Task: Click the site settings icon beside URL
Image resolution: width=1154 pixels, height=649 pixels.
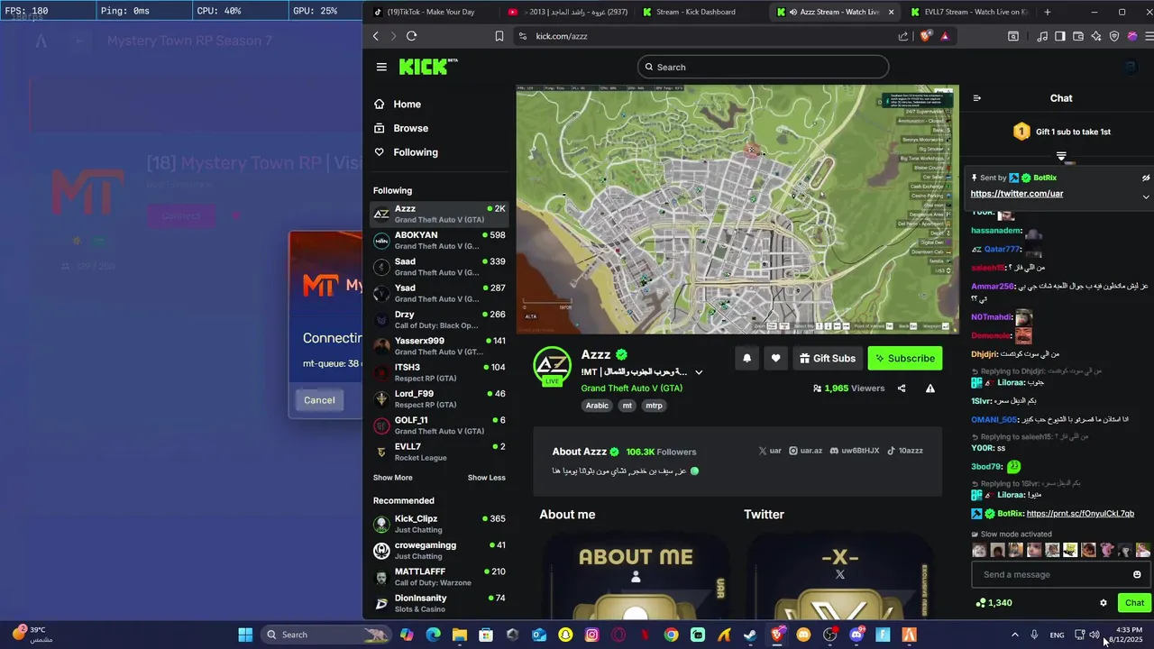Action: point(522,36)
